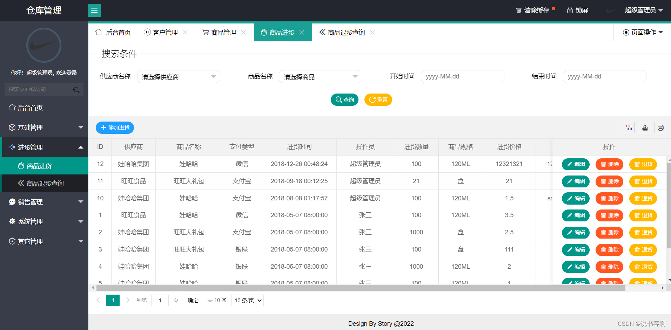671x330 pixels.
Task: Click 编辑 for the ID 4 row
Action: (576, 267)
